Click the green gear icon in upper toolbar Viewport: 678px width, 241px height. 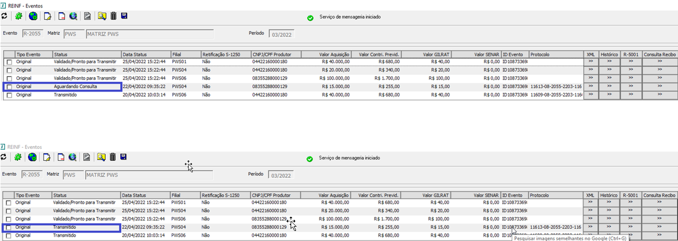pyautogui.click(x=18, y=16)
